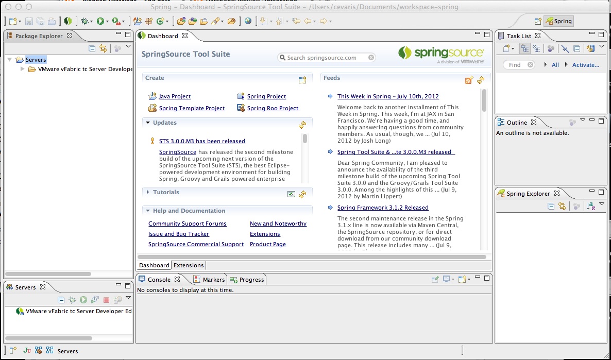Collapse the Updates section
611x360 pixels.
(148, 123)
